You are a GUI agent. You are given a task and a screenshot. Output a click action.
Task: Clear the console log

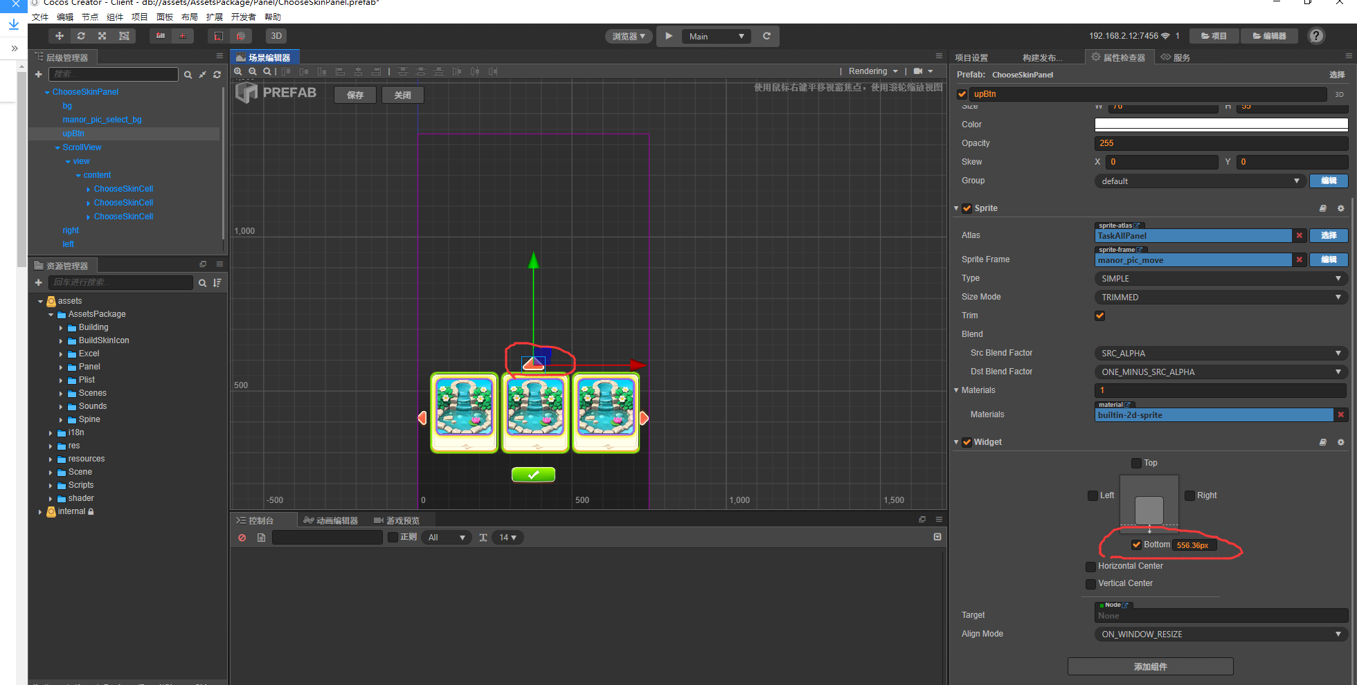pos(242,538)
